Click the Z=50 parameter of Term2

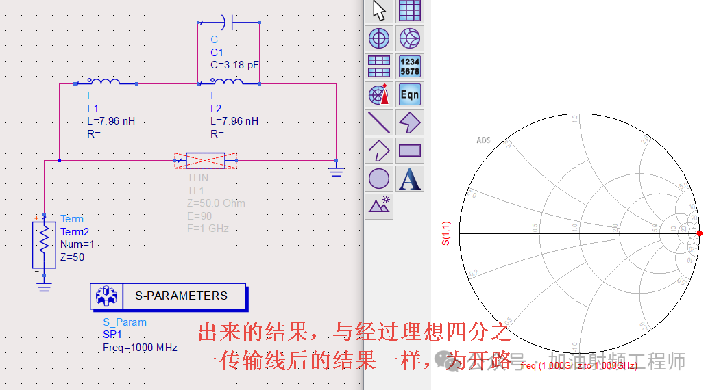(72, 257)
